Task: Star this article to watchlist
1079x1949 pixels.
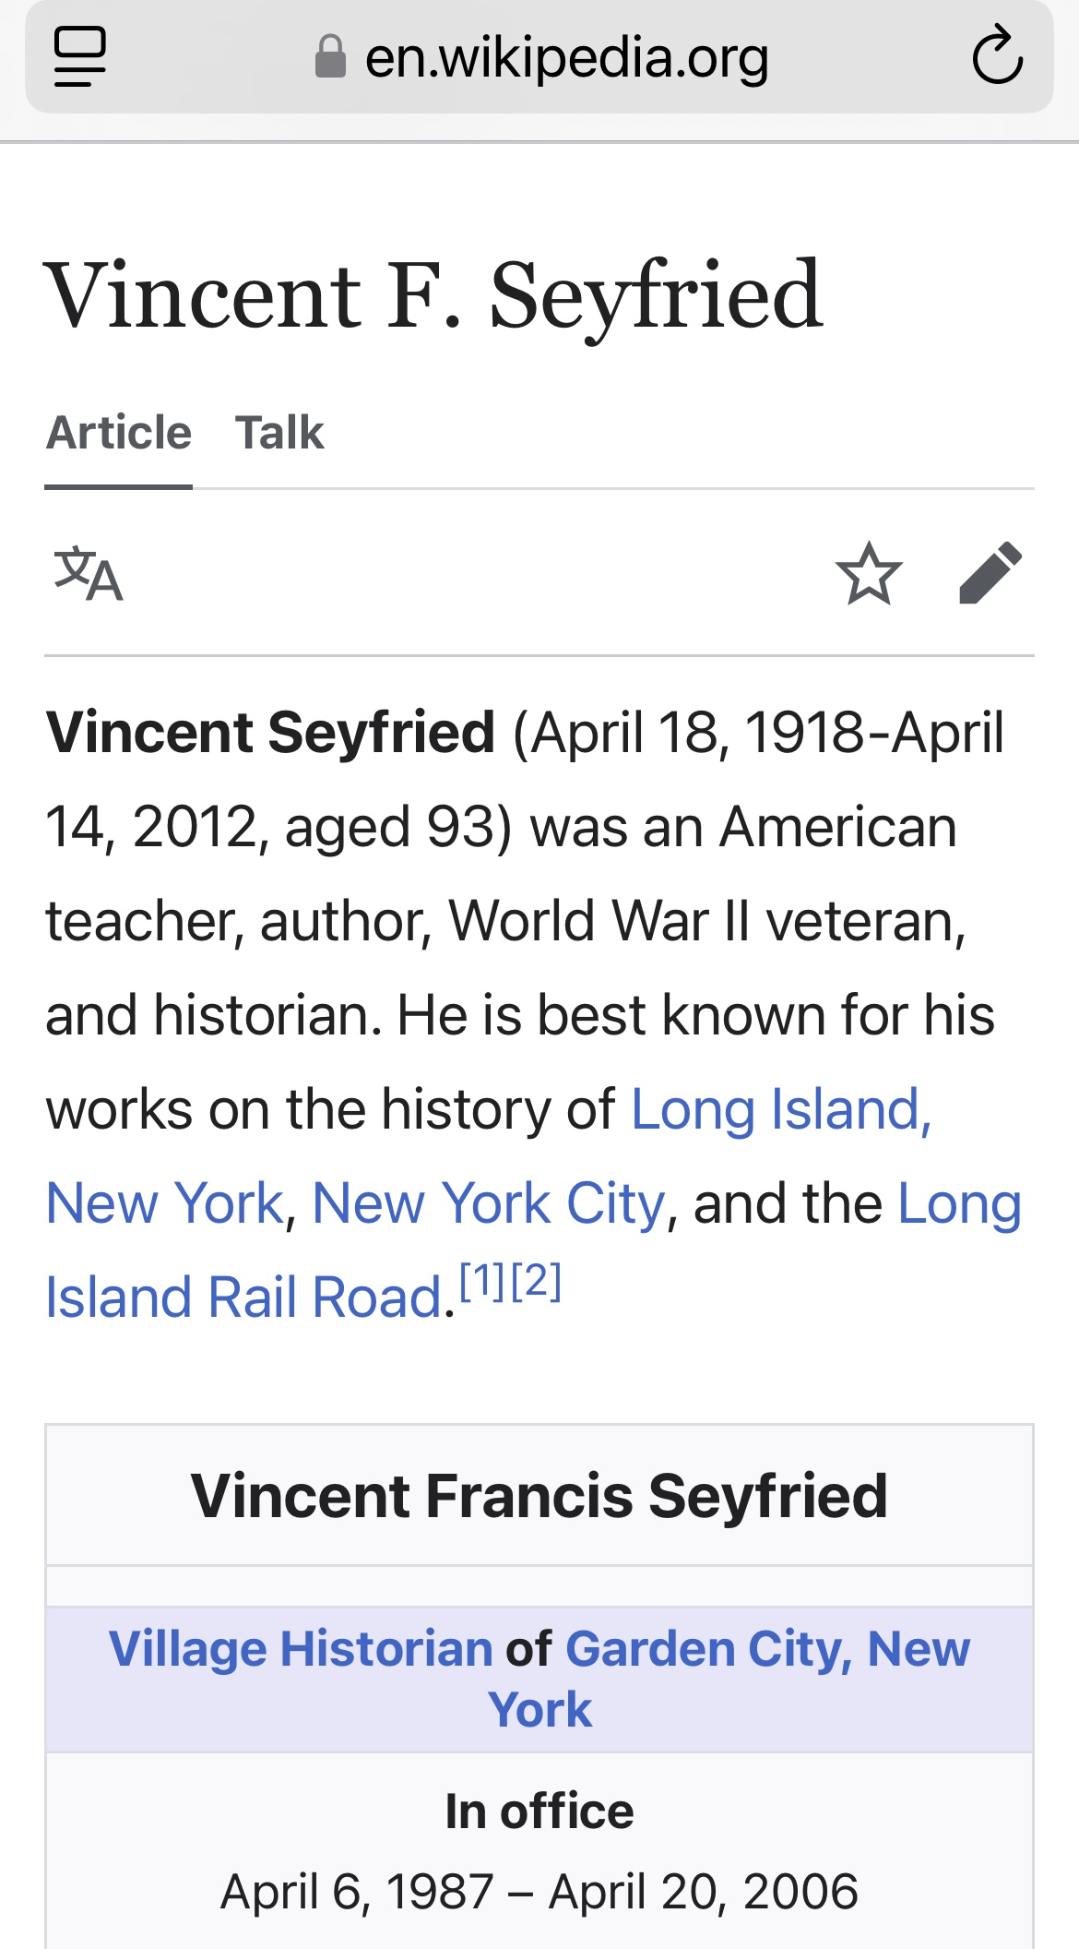Action: pos(868,573)
